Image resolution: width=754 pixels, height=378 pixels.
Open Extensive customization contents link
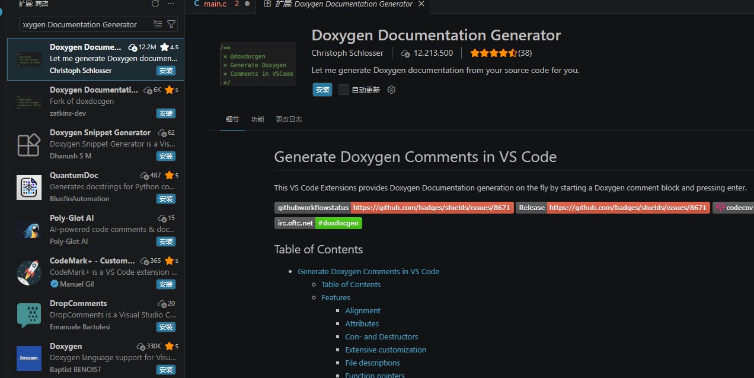tap(385, 350)
